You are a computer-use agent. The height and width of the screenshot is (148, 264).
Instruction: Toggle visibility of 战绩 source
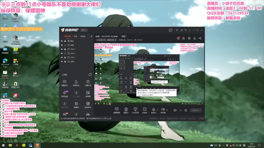[x=62, y=45]
